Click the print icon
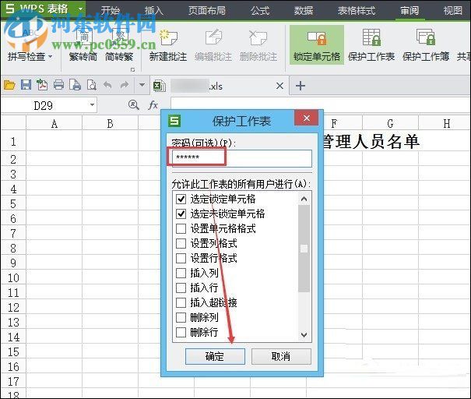Screen dimensions: 471x399 coord(58,85)
